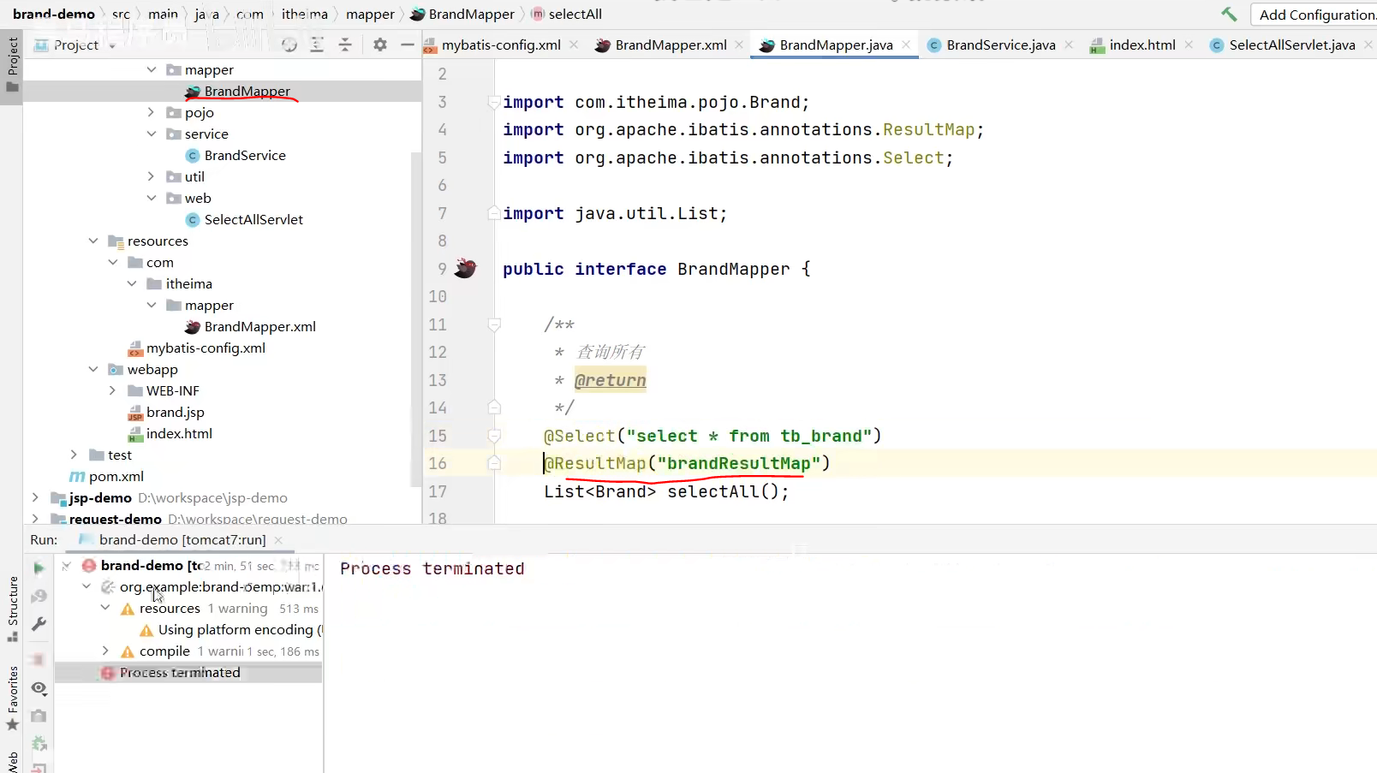The image size is (1377, 773).
Task: Close the mybatis-config.xml tab
Action: (574, 45)
